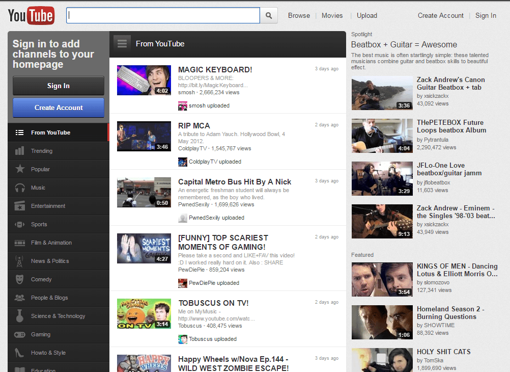510x372 pixels.
Task: Open the Homeland Season 2 thumbnail
Action: (382, 323)
